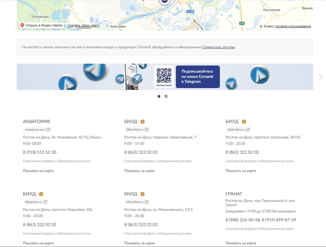
Task: Click Подписывайтесь на канал Cersanit button
Action: [x=198, y=77]
